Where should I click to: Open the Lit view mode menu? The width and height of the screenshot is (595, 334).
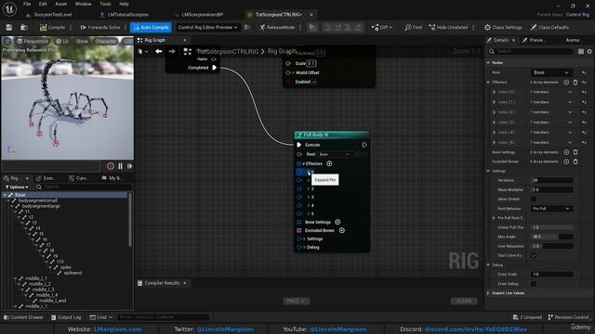tap(62, 41)
